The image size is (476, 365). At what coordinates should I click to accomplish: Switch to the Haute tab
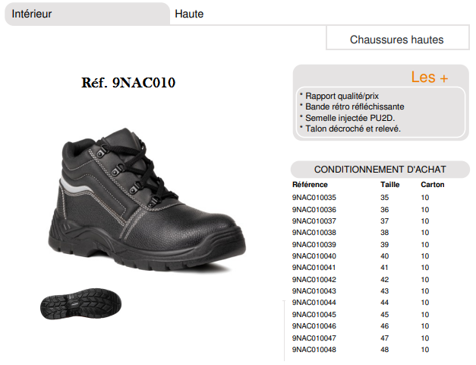pyautogui.click(x=189, y=14)
